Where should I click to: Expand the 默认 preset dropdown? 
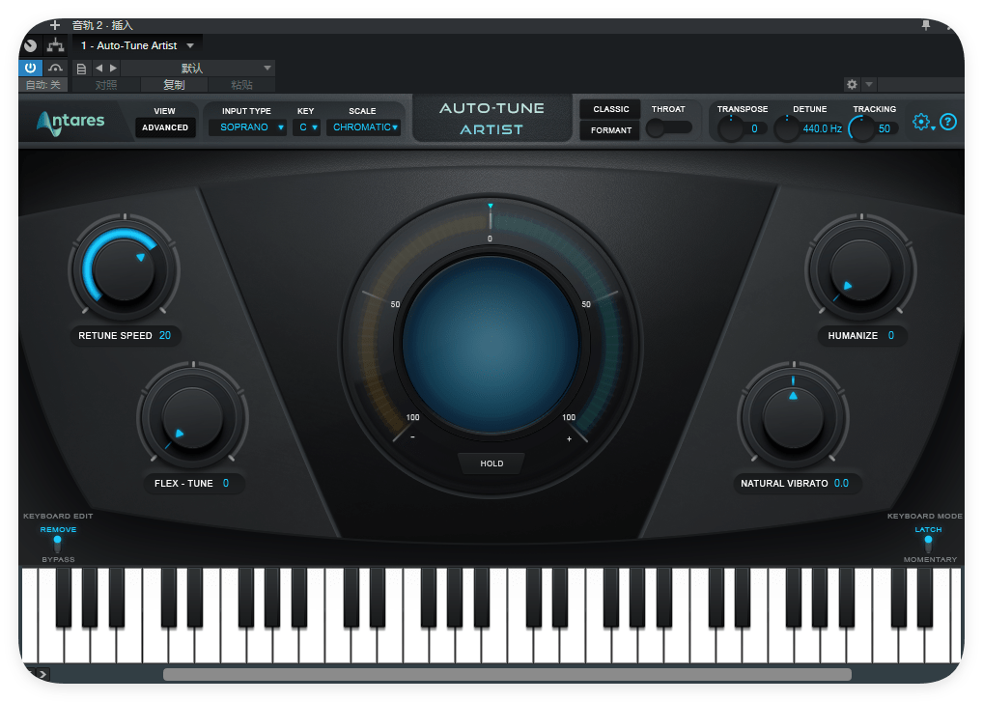click(198, 68)
